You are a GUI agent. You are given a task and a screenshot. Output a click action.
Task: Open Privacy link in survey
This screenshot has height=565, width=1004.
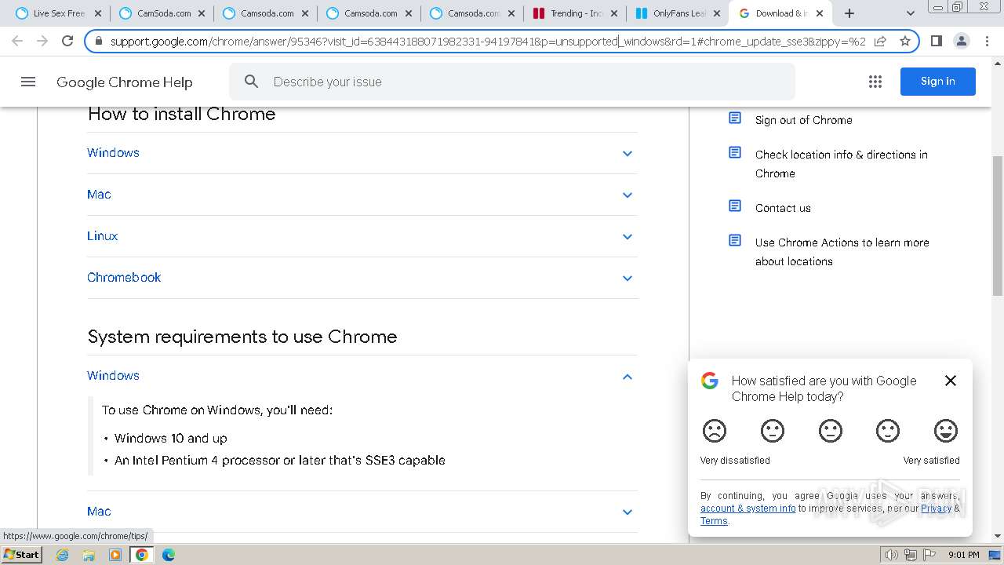coord(936,508)
